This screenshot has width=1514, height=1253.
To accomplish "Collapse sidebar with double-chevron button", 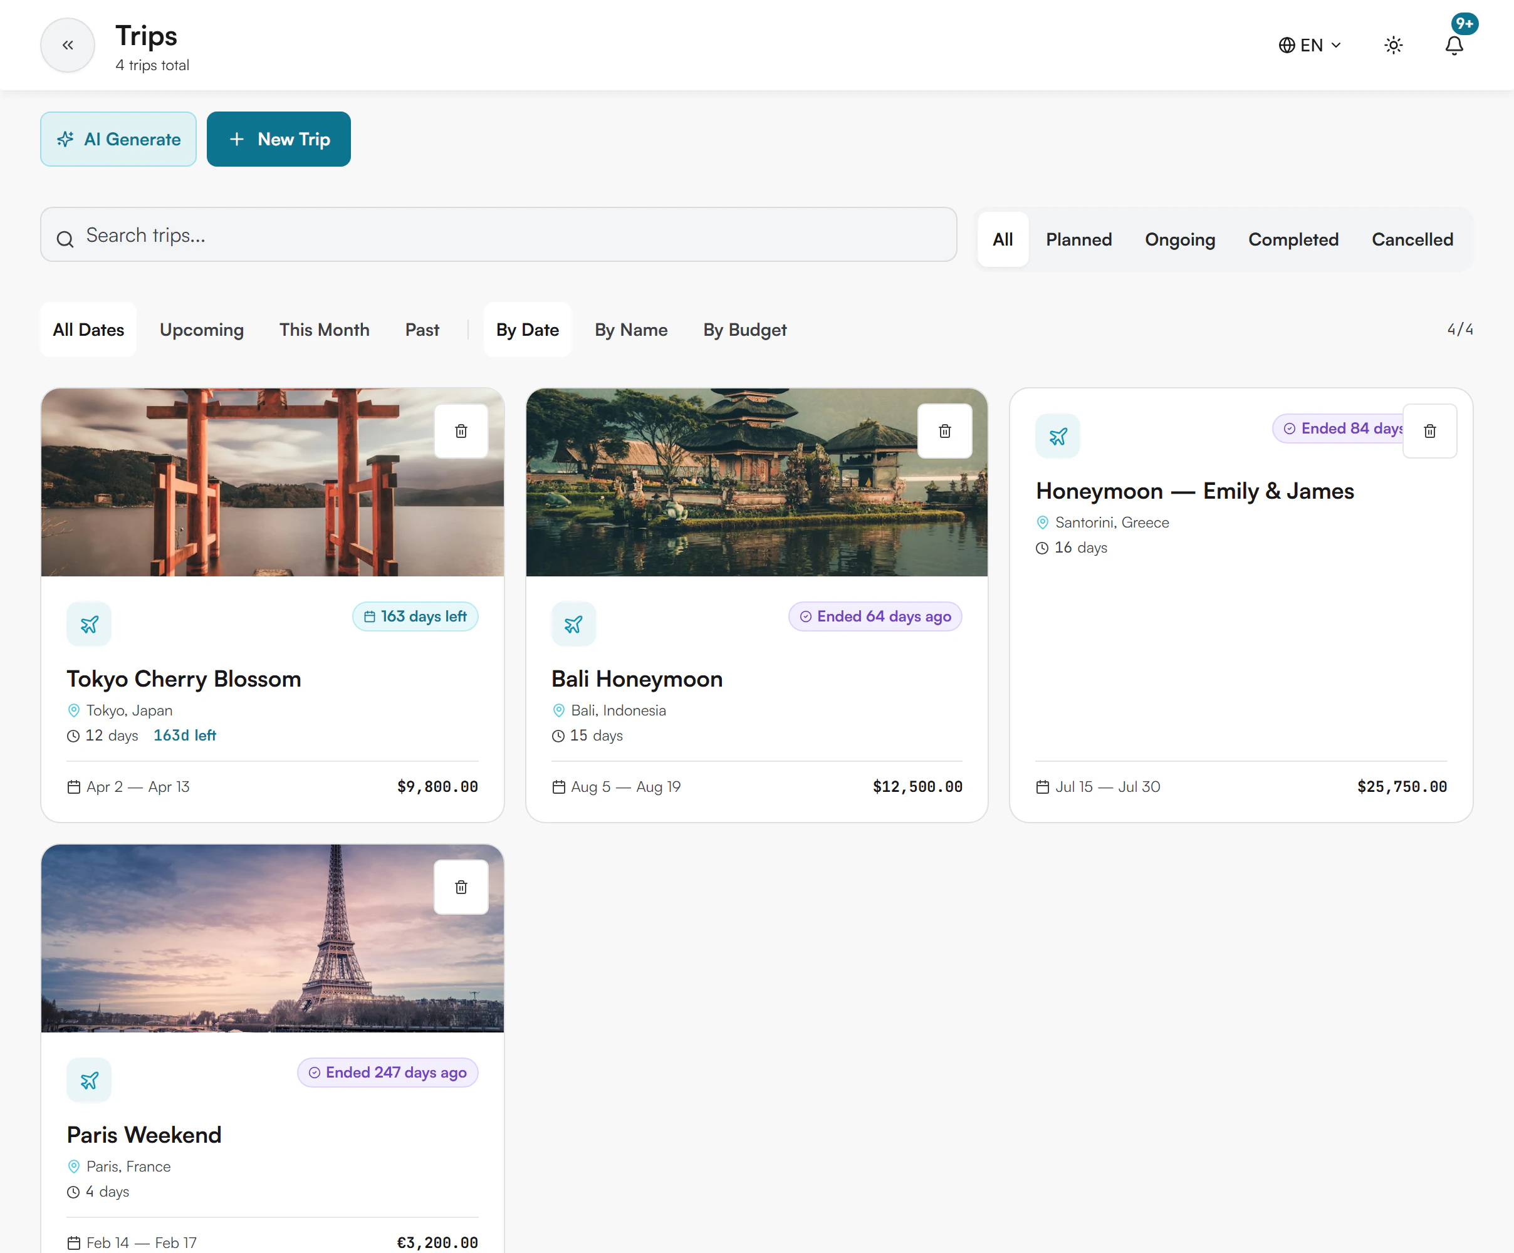I will pos(67,45).
